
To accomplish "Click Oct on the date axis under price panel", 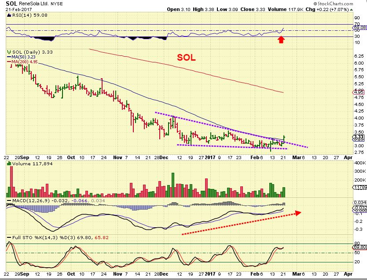I will 71,157.
